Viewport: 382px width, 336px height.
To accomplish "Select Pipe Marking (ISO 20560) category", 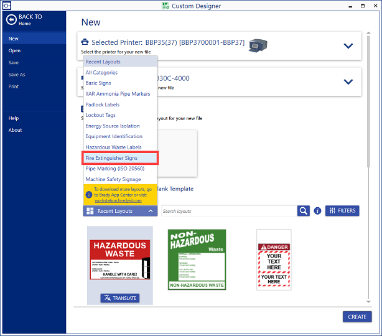I will [116, 169].
